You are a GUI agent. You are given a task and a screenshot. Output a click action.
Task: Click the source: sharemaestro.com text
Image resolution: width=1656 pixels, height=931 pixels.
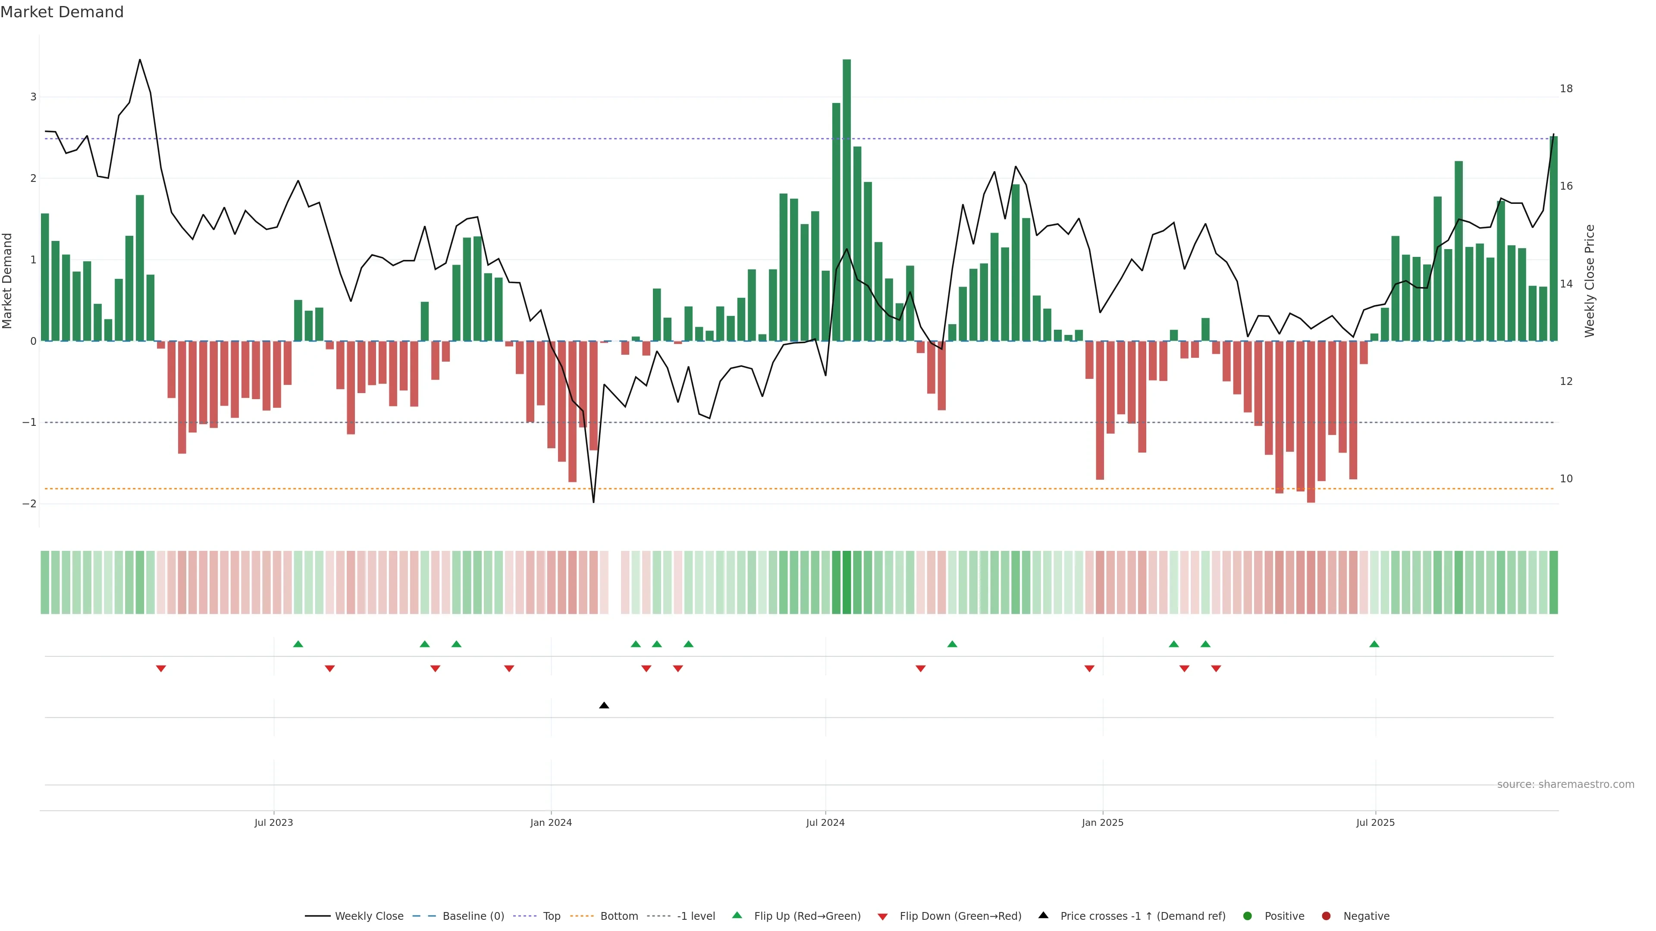[1565, 784]
